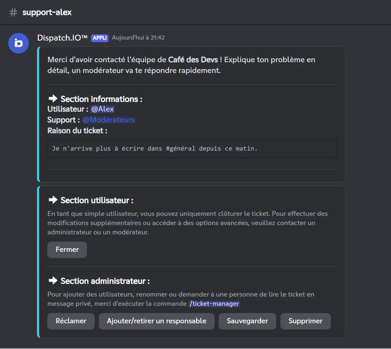Click the Dispatch.IO bot avatar
The height and width of the screenshot is (349, 391).
19,43
